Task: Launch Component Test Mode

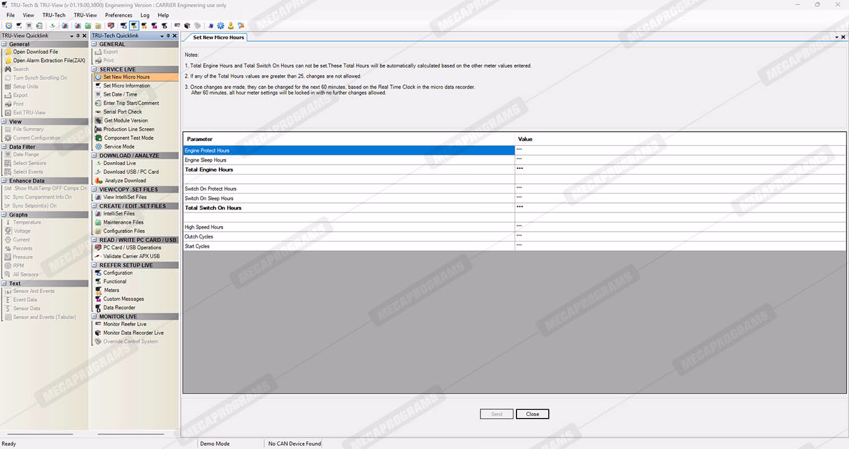Action: click(128, 138)
